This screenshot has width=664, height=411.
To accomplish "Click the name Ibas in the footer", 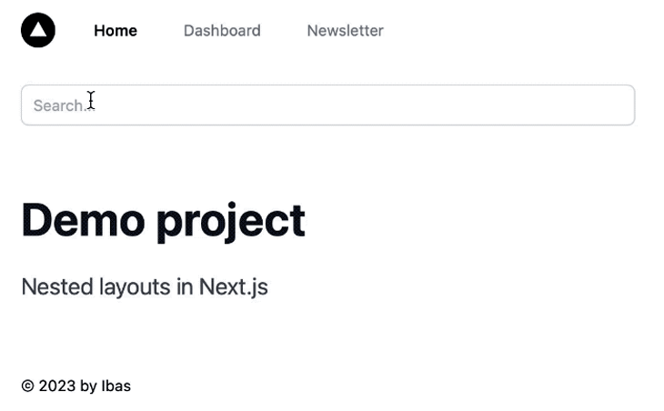I will coord(116,386).
